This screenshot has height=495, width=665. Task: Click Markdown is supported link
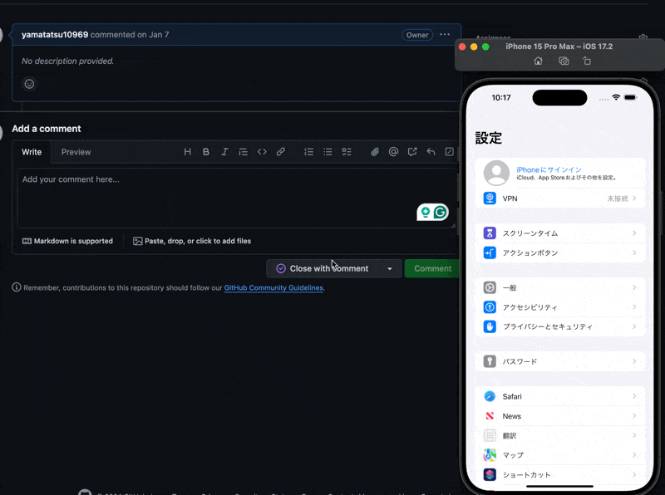click(x=68, y=241)
